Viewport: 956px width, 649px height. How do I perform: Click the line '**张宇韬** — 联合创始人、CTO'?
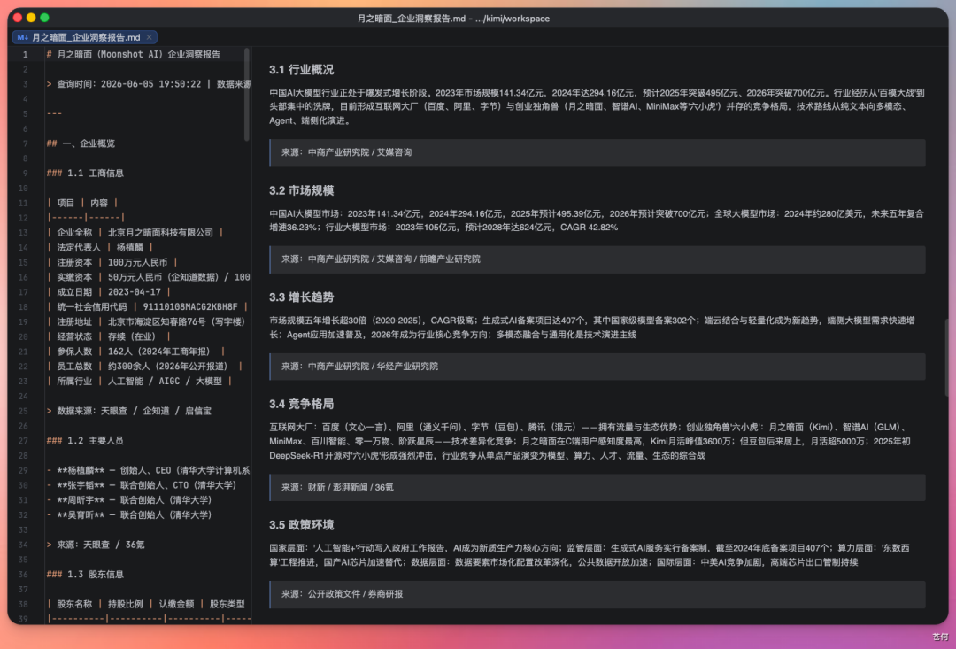tap(141, 485)
